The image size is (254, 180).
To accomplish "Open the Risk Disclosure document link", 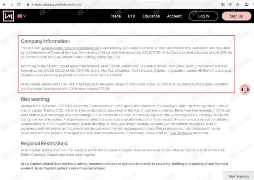I will (181, 133).
